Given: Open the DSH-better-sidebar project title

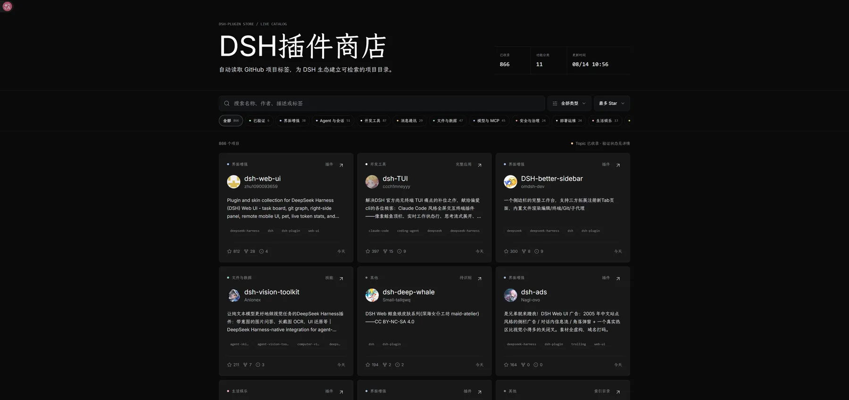Looking at the screenshot, I should pyautogui.click(x=552, y=179).
